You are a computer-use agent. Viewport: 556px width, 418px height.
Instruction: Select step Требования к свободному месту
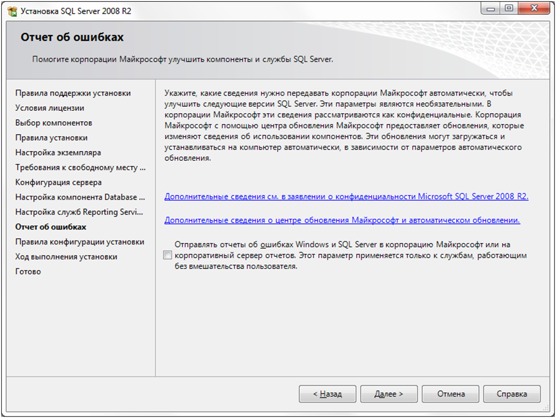tap(81, 168)
